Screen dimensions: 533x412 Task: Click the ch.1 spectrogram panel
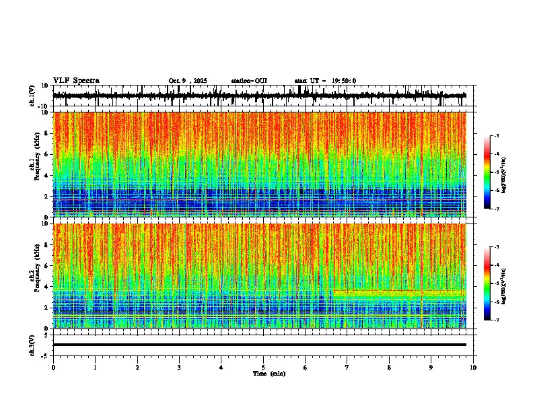coord(259,164)
